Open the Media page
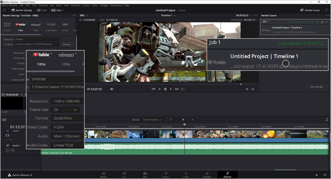The width and height of the screenshot is (331, 179). [x=104, y=175]
